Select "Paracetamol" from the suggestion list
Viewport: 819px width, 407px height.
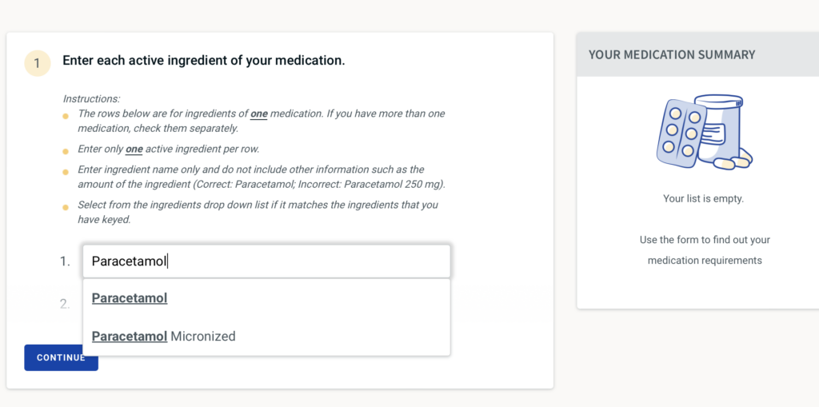click(130, 298)
